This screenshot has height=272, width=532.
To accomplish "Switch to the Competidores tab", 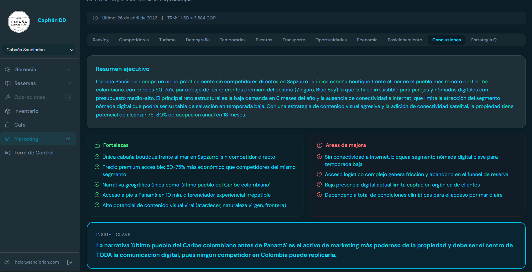I will tap(134, 40).
